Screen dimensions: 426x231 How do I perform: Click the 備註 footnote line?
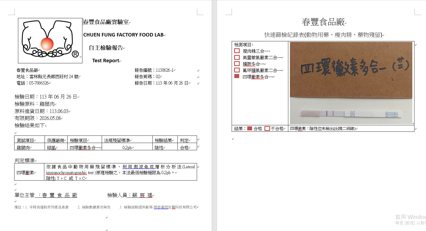coord(106,207)
